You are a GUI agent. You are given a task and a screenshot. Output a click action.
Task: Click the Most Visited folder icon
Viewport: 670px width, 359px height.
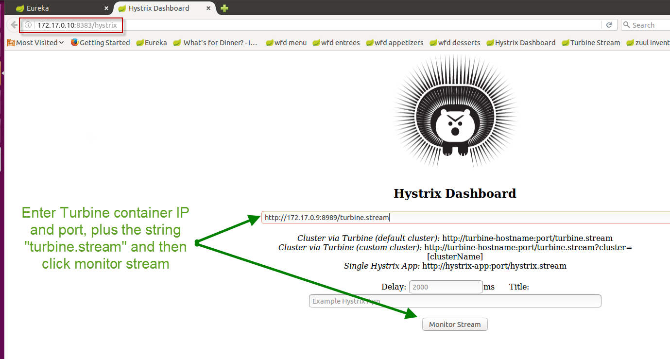coord(11,43)
